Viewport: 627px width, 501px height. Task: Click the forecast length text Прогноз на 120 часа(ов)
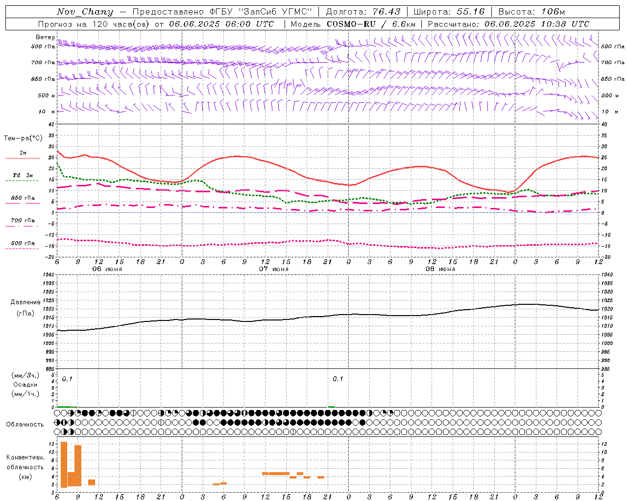point(95,24)
